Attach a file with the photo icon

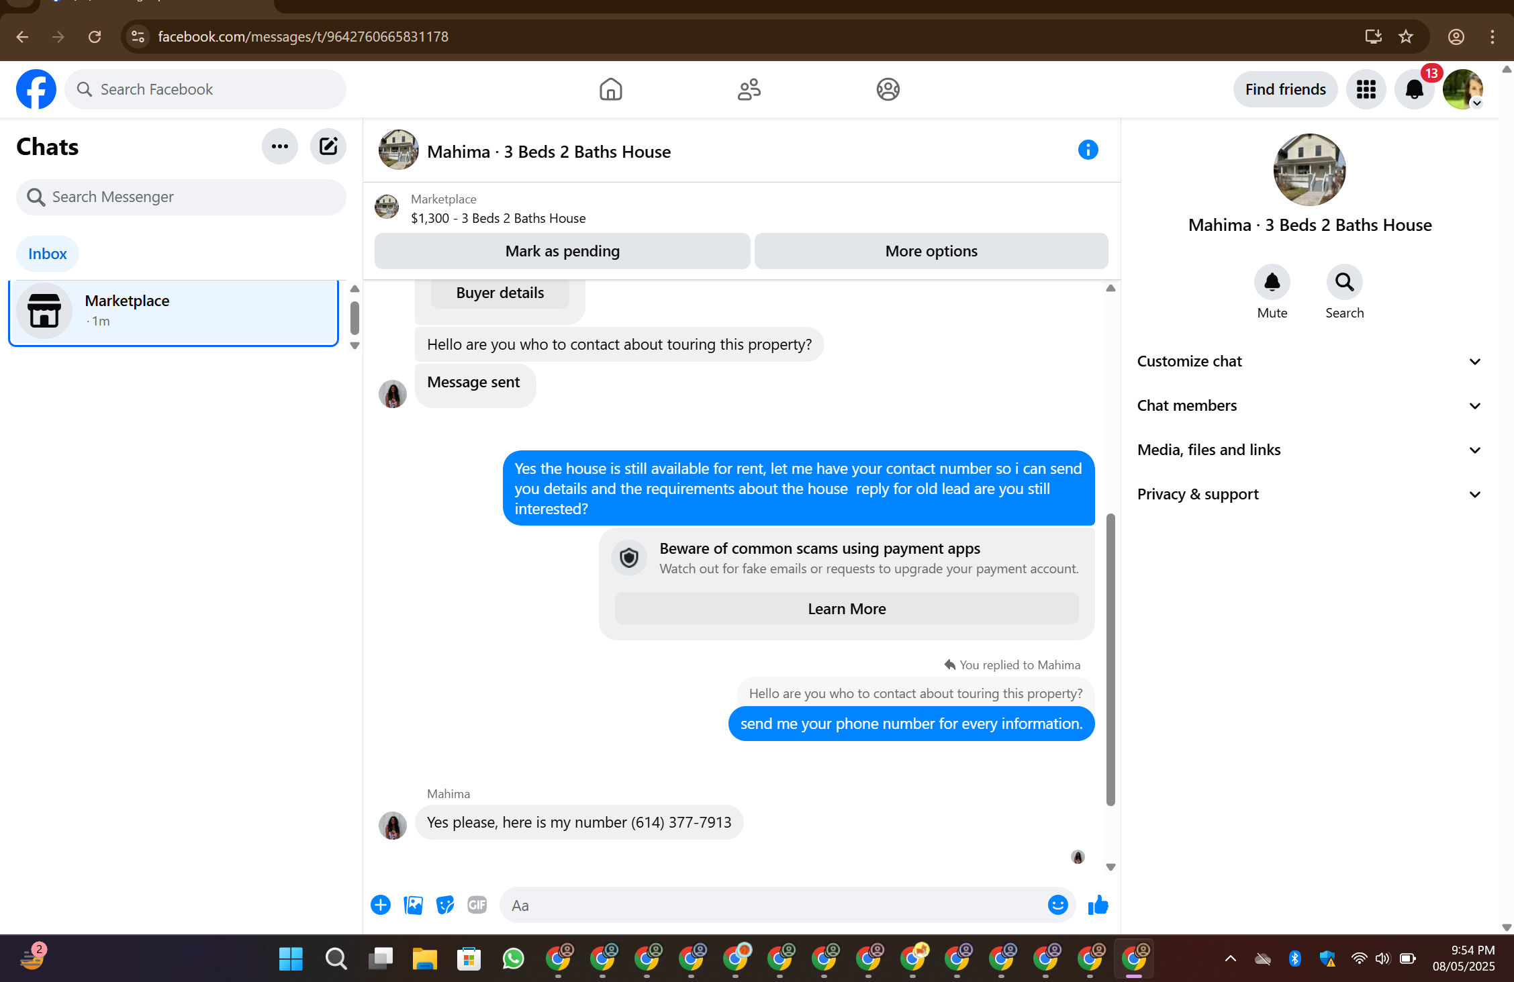[x=413, y=905]
